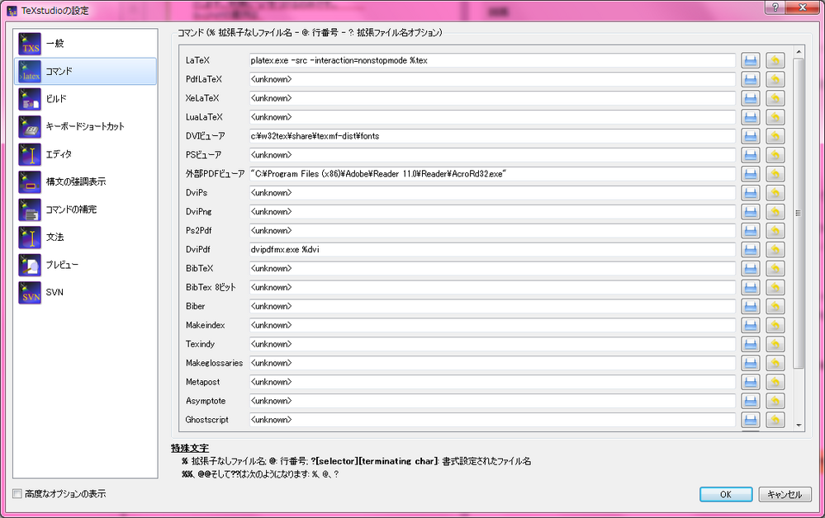Browse for the DviPs executable
This screenshot has height=518, width=825.
[751, 193]
